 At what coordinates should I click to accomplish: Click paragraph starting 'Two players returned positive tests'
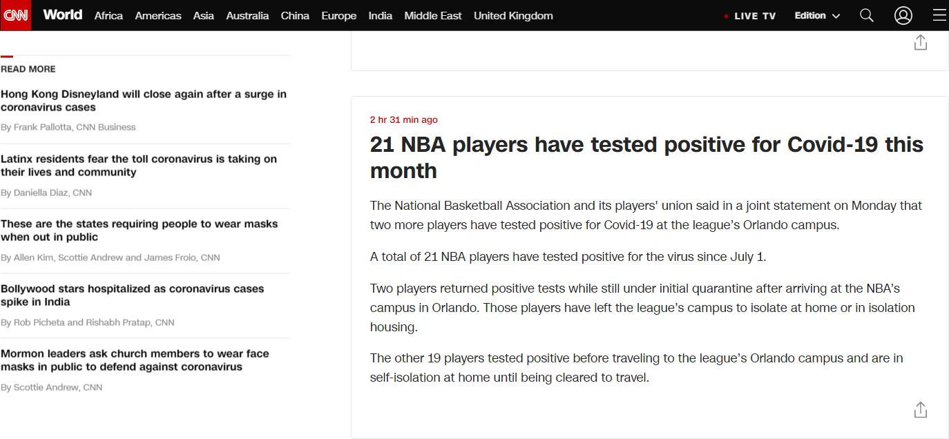[642, 308]
